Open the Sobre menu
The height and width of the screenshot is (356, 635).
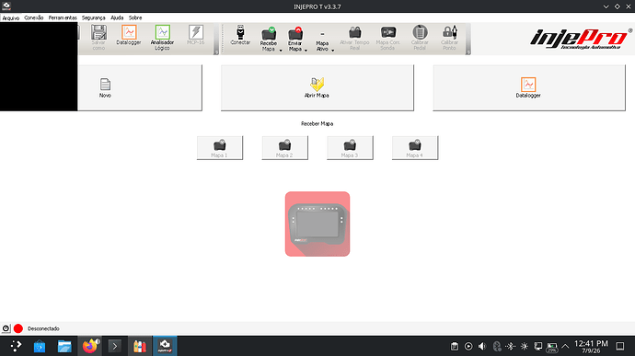pos(135,17)
